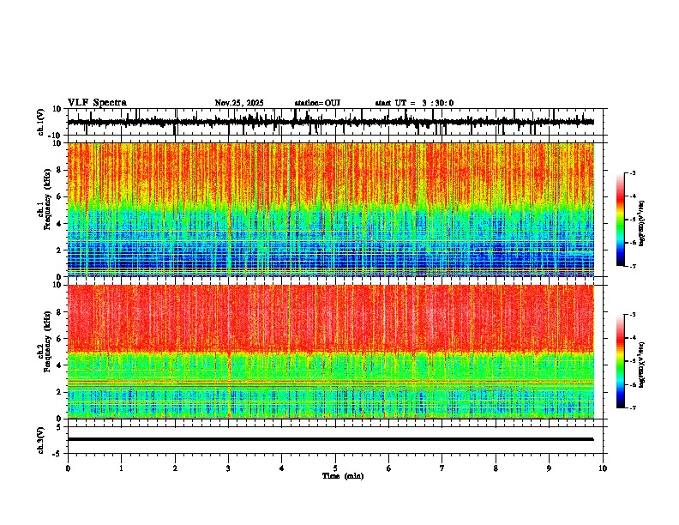Click the ch.2 spectrogram plot area

(x=331, y=352)
